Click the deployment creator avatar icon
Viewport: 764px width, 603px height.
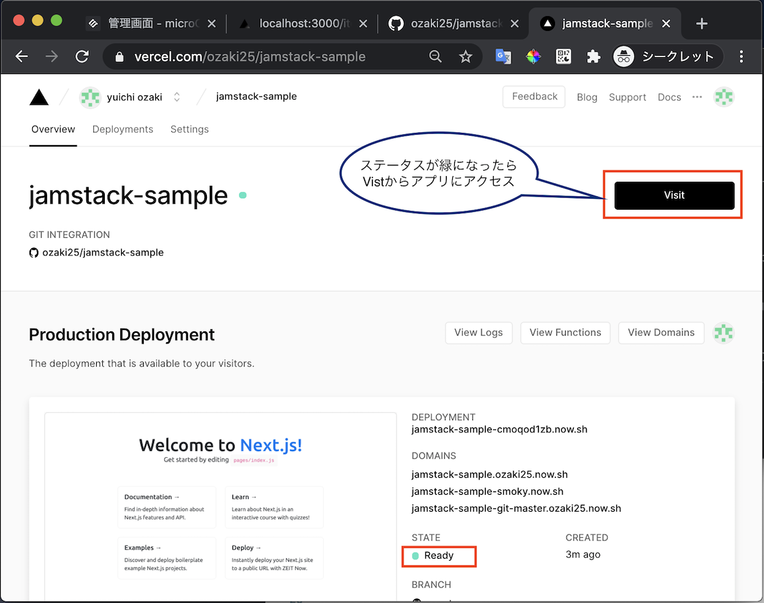(x=724, y=333)
